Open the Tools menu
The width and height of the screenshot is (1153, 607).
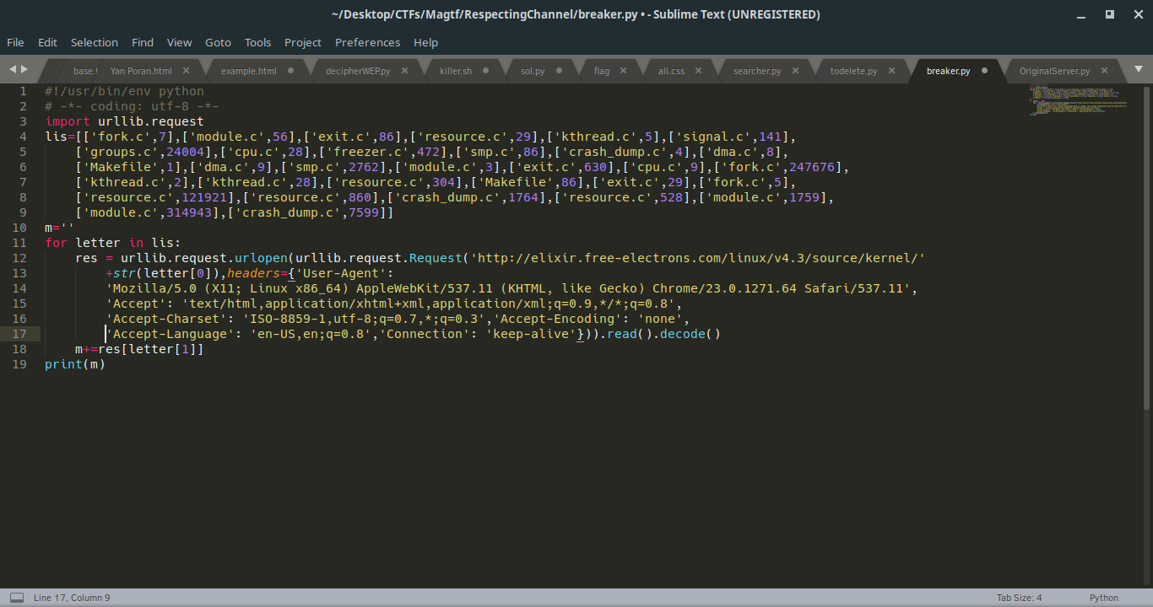click(258, 42)
